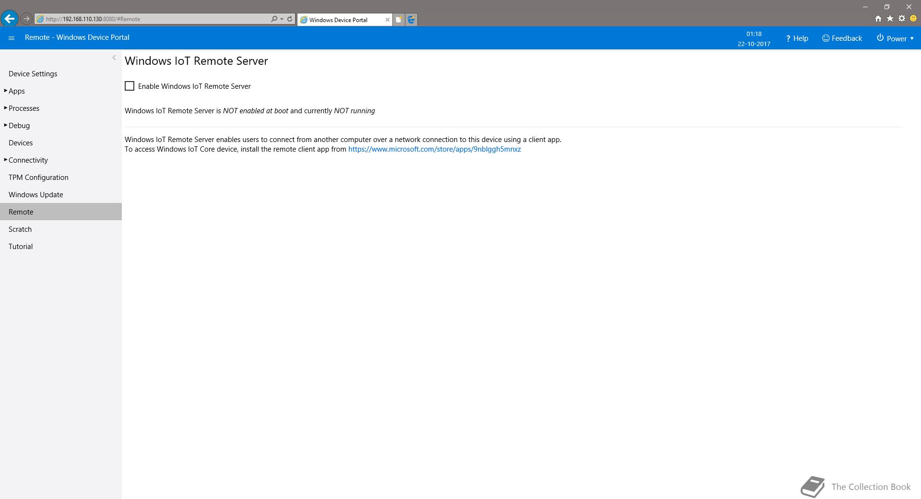Open the Feedback link in header
921x499 pixels.
(x=842, y=38)
